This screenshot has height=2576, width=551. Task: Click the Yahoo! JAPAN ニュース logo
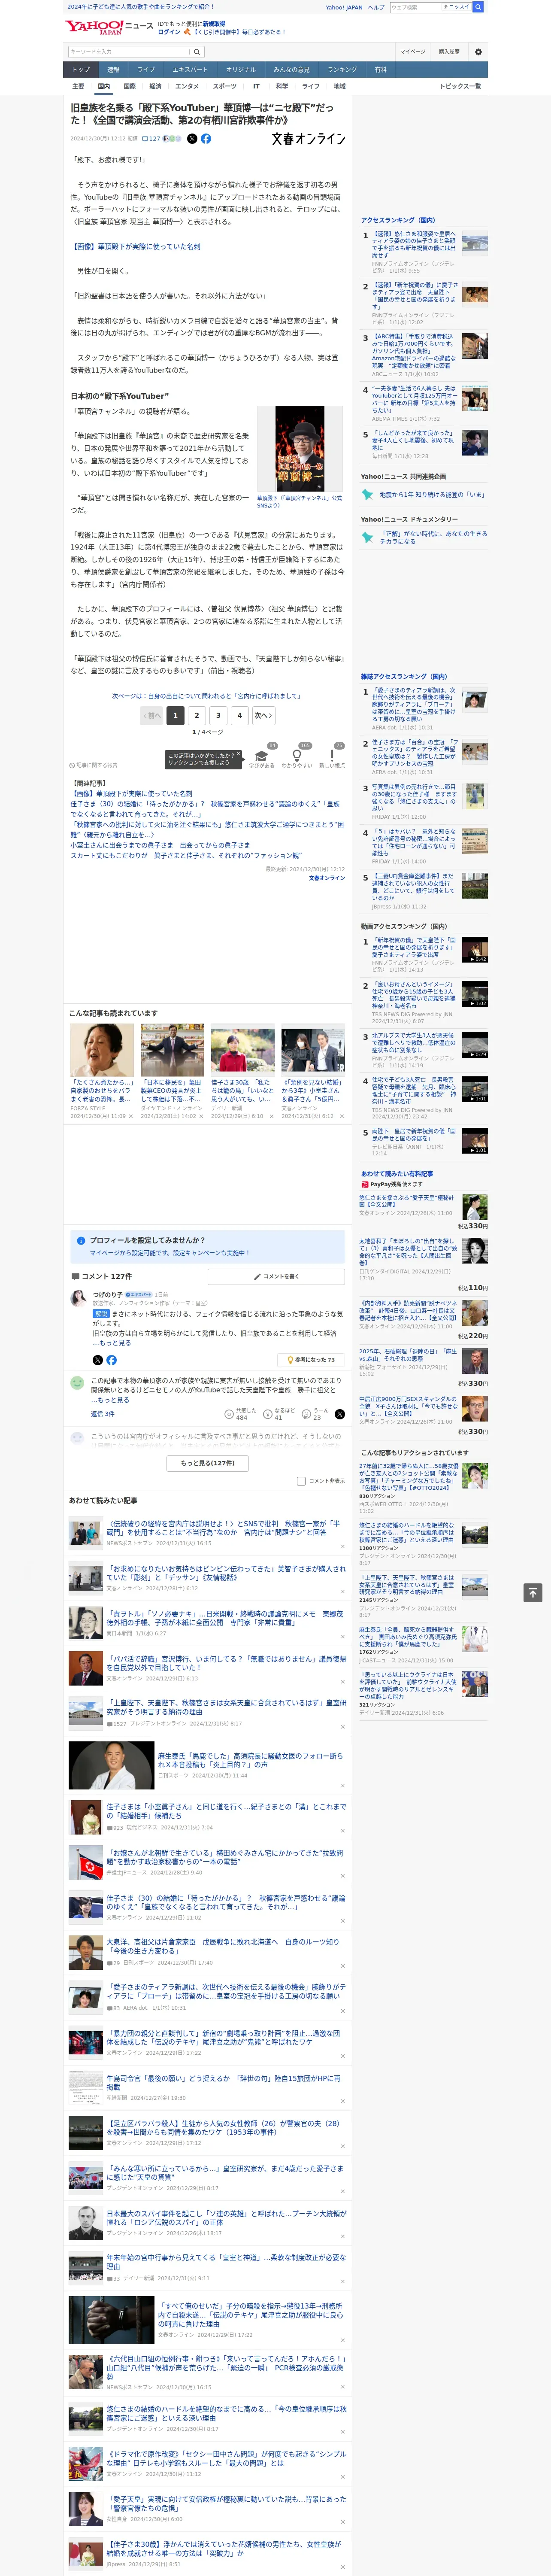(109, 27)
